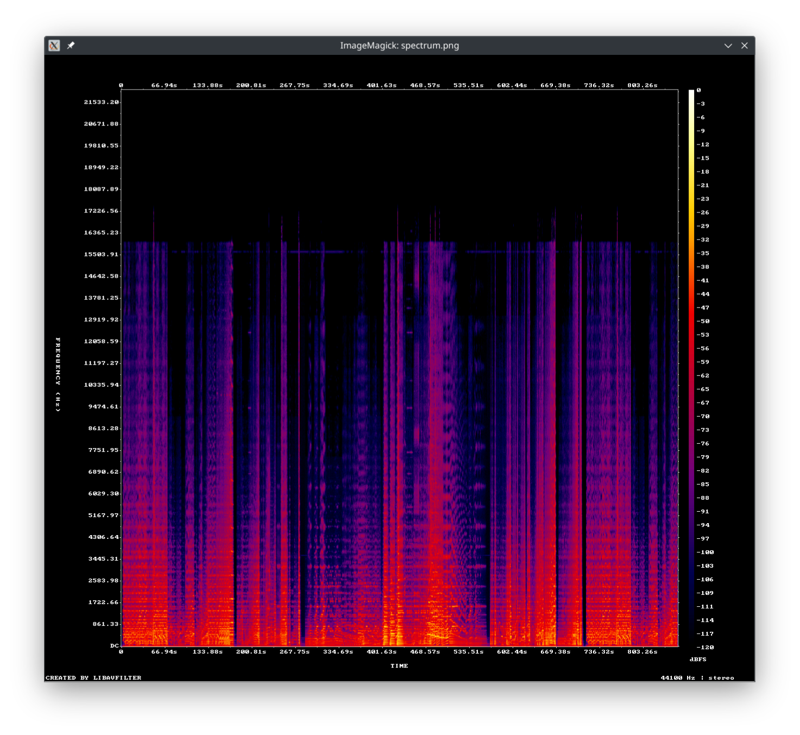Image resolution: width=800 pixels, height=735 pixels.
Task: Open the window shade chevron menu
Action: [728, 46]
